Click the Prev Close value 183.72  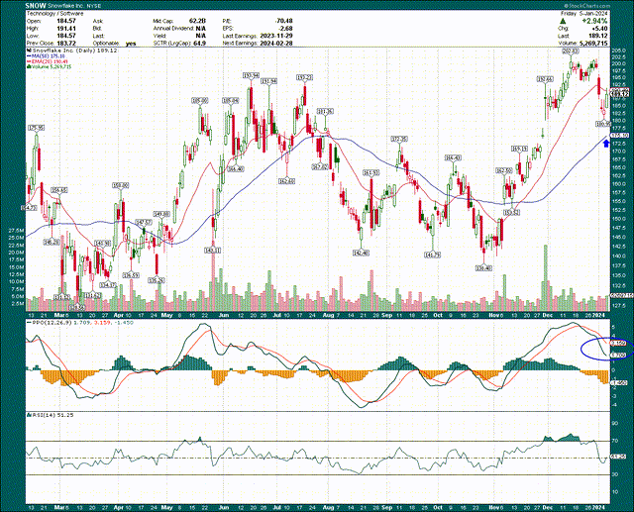(x=66, y=44)
